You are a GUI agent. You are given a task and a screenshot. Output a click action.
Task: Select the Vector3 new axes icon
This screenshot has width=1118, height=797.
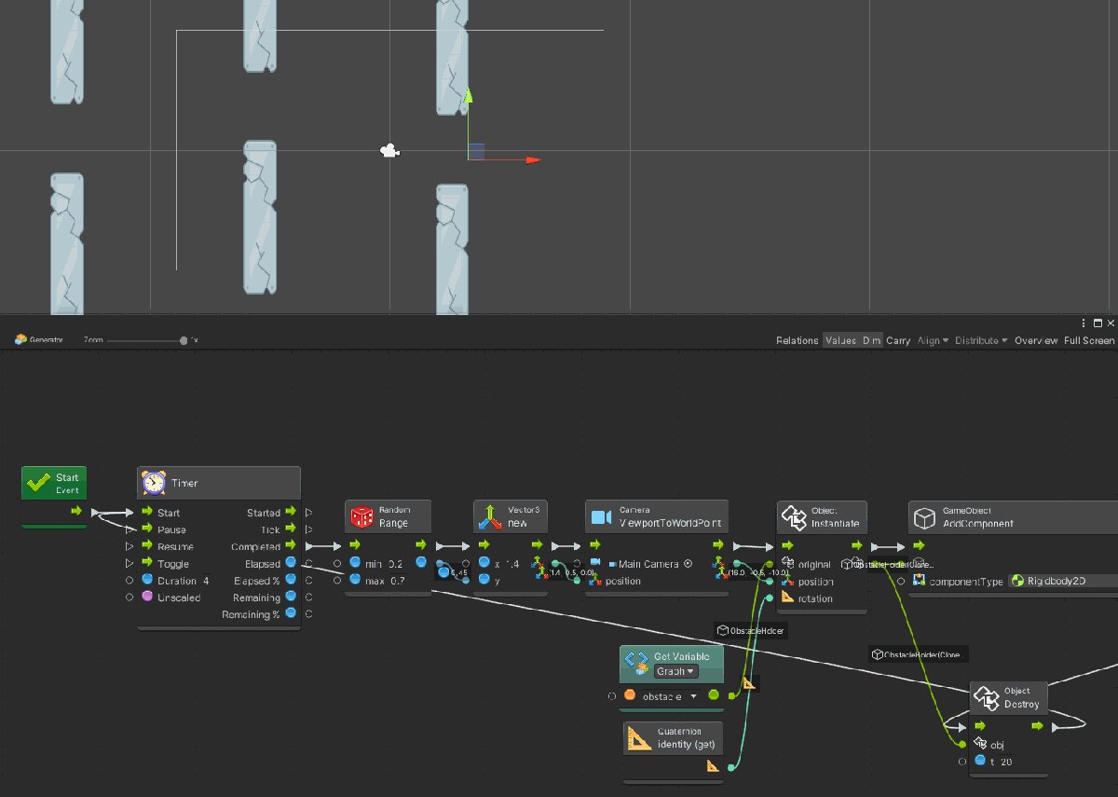(x=490, y=517)
